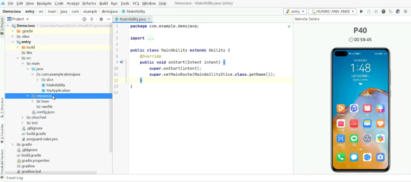Viewport: 411px width, 182px height.
Task: Tap the Camera app in phone dock
Action: pyautogui.click(x=380, y=157)
